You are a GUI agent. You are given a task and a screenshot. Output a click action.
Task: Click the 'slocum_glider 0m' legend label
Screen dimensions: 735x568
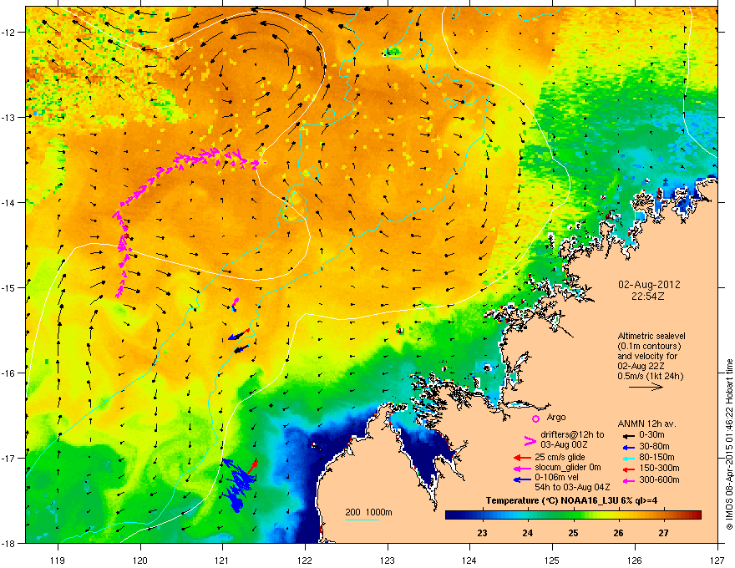[x=568, y=468]
